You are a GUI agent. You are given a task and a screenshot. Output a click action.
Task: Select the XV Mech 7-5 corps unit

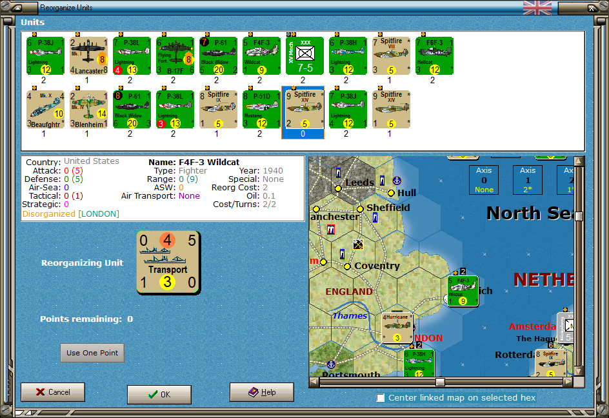point(304,55)
